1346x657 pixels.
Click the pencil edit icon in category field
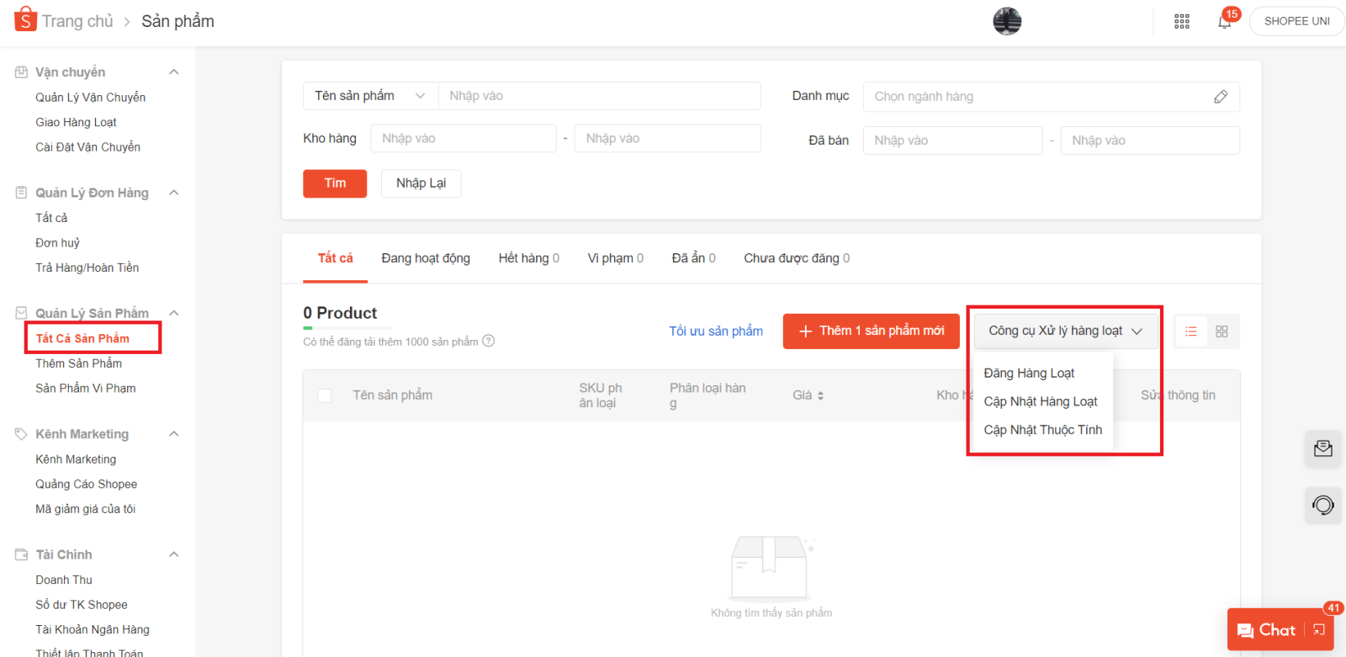[x=1221, y=97]
